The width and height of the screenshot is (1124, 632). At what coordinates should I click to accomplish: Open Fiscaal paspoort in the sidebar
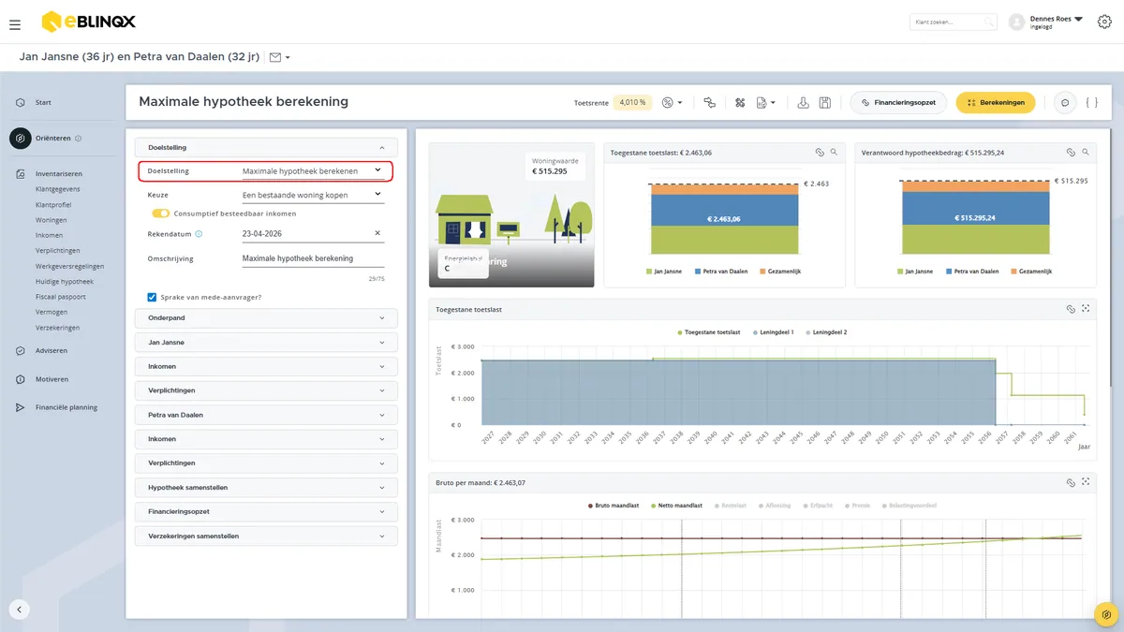tap(60, 297)
